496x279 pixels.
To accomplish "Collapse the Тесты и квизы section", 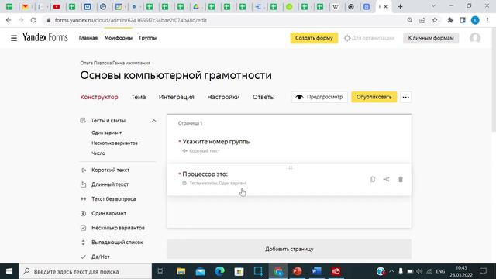I will click(153, 121).
